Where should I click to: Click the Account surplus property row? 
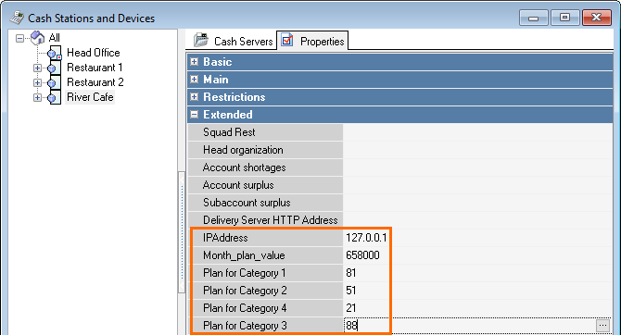coord(400,185)
